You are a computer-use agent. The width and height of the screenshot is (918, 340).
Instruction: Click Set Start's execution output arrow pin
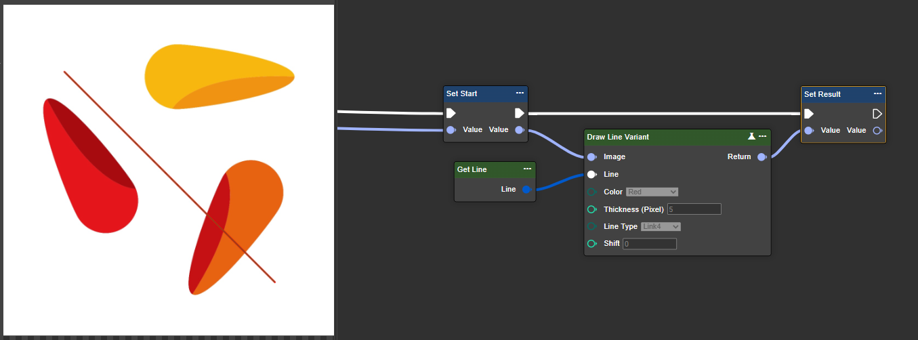(519, 113)
